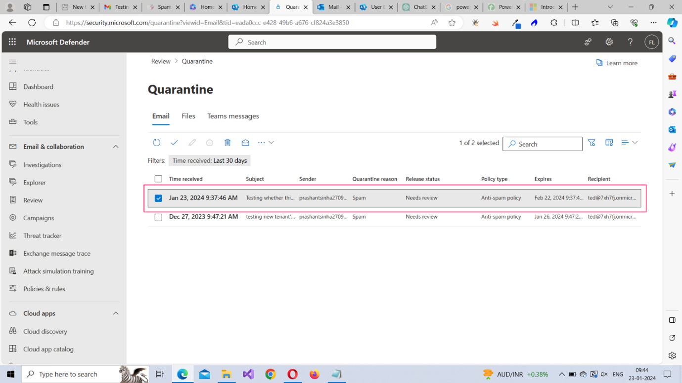
Task: Uncheck the Jan 23, 2024 message checkbox
Action: pos(158,198)
